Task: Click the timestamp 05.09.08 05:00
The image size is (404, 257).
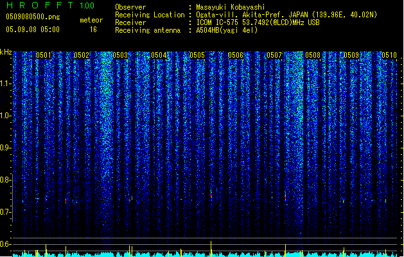Action: 33,30
